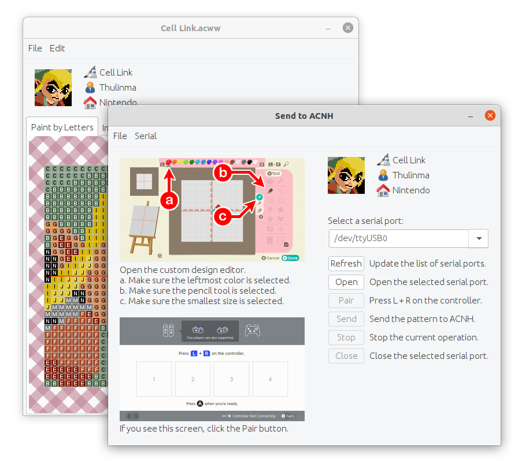The width and height of the screenshot is (522, 461).
Task: Click 'Press L + R on the controller.' text
Action: [x=425, y=301]
